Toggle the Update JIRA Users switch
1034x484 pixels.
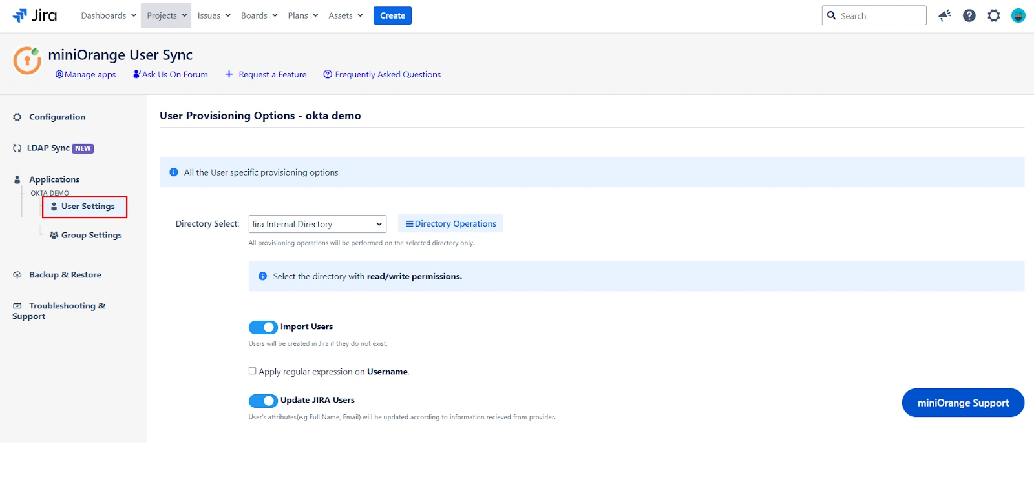click(263, 401)
